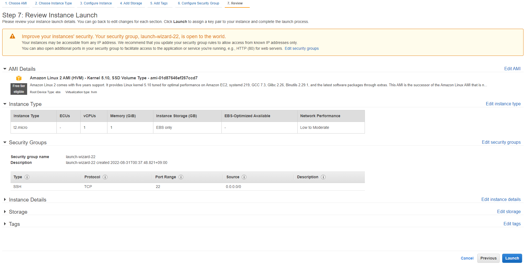Collapse the AMI Details section
526x267 pixels.
pos(5,69)
